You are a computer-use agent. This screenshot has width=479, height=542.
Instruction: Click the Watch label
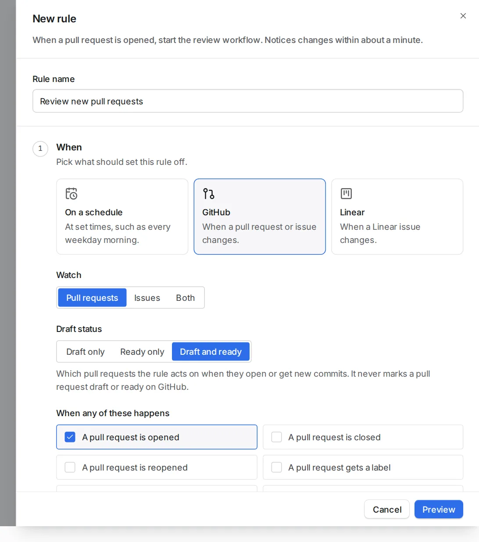tap(69, 275)
